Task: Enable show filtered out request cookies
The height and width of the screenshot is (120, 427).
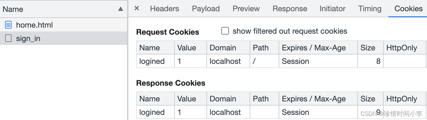Action: coord(225,31)
